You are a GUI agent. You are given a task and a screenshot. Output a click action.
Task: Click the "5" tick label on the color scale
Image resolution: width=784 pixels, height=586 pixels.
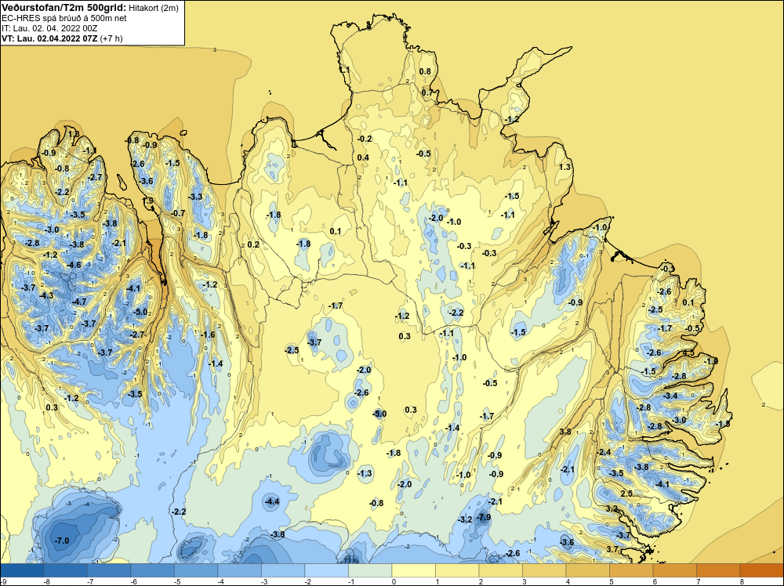click(x=611, y=581)
